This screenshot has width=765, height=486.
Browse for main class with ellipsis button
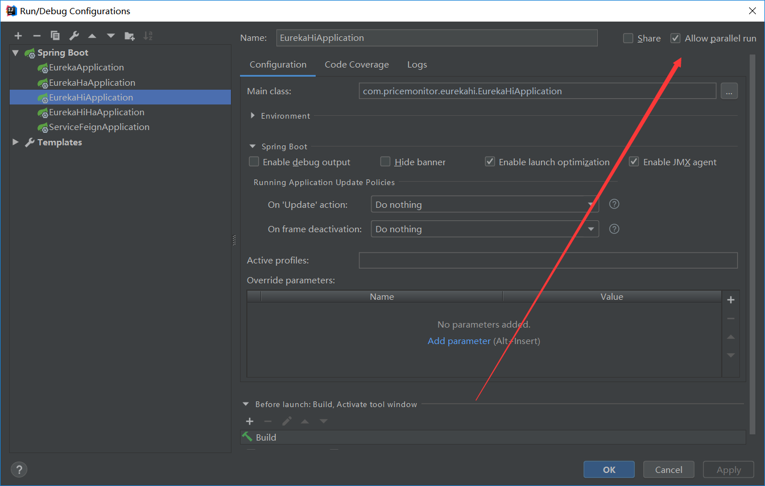729,91
